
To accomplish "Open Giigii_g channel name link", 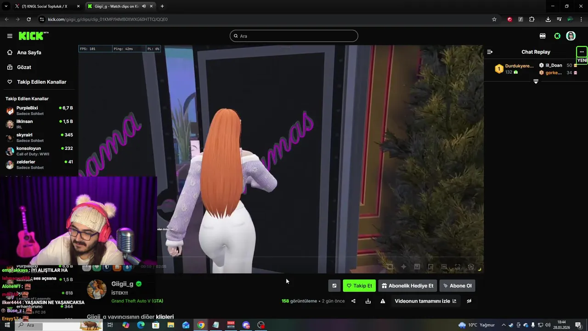I will 122,284.
